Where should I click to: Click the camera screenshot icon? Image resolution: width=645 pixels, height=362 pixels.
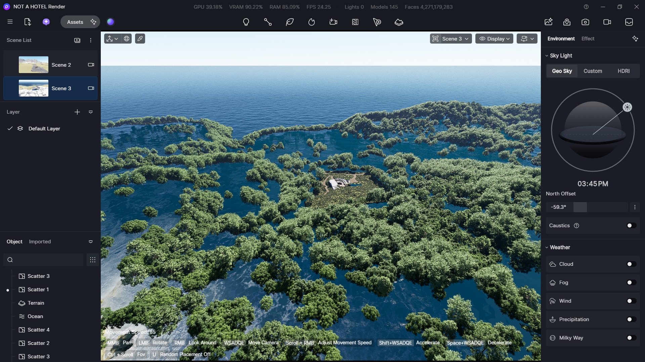(585, 22)
